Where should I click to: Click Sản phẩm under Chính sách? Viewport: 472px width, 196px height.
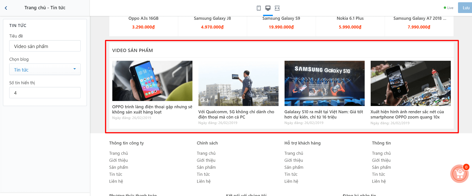point(206,167)
